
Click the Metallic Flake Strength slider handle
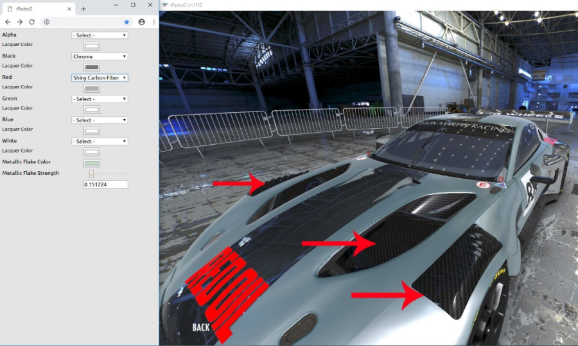tap(91, 174)
